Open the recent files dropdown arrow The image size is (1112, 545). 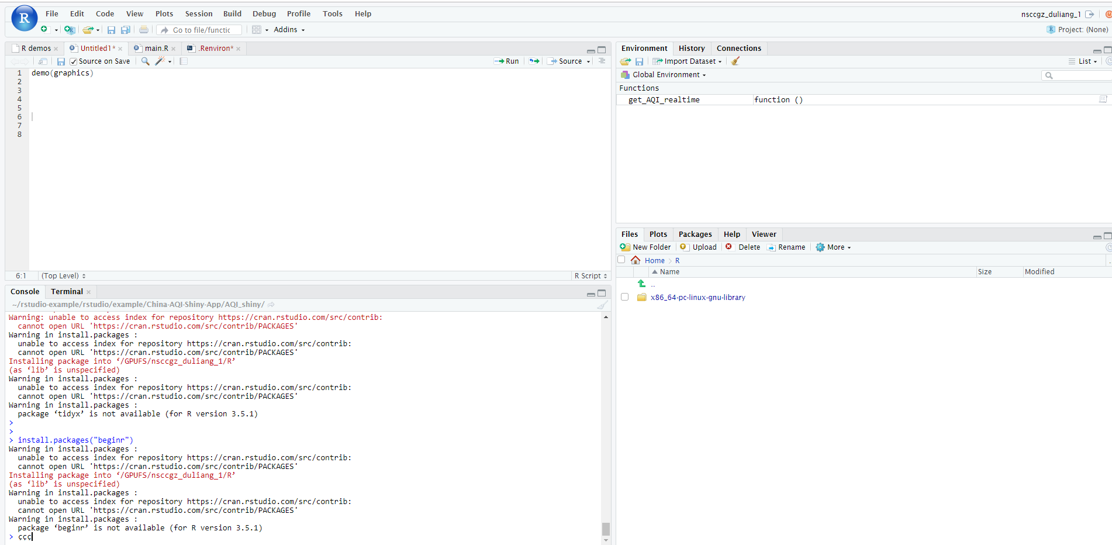coord(98,30)
